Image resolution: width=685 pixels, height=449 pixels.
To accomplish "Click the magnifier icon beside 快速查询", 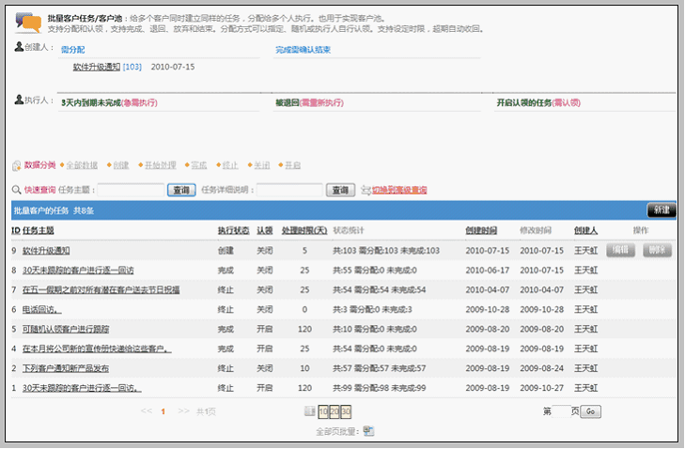I will coord(16,190).
